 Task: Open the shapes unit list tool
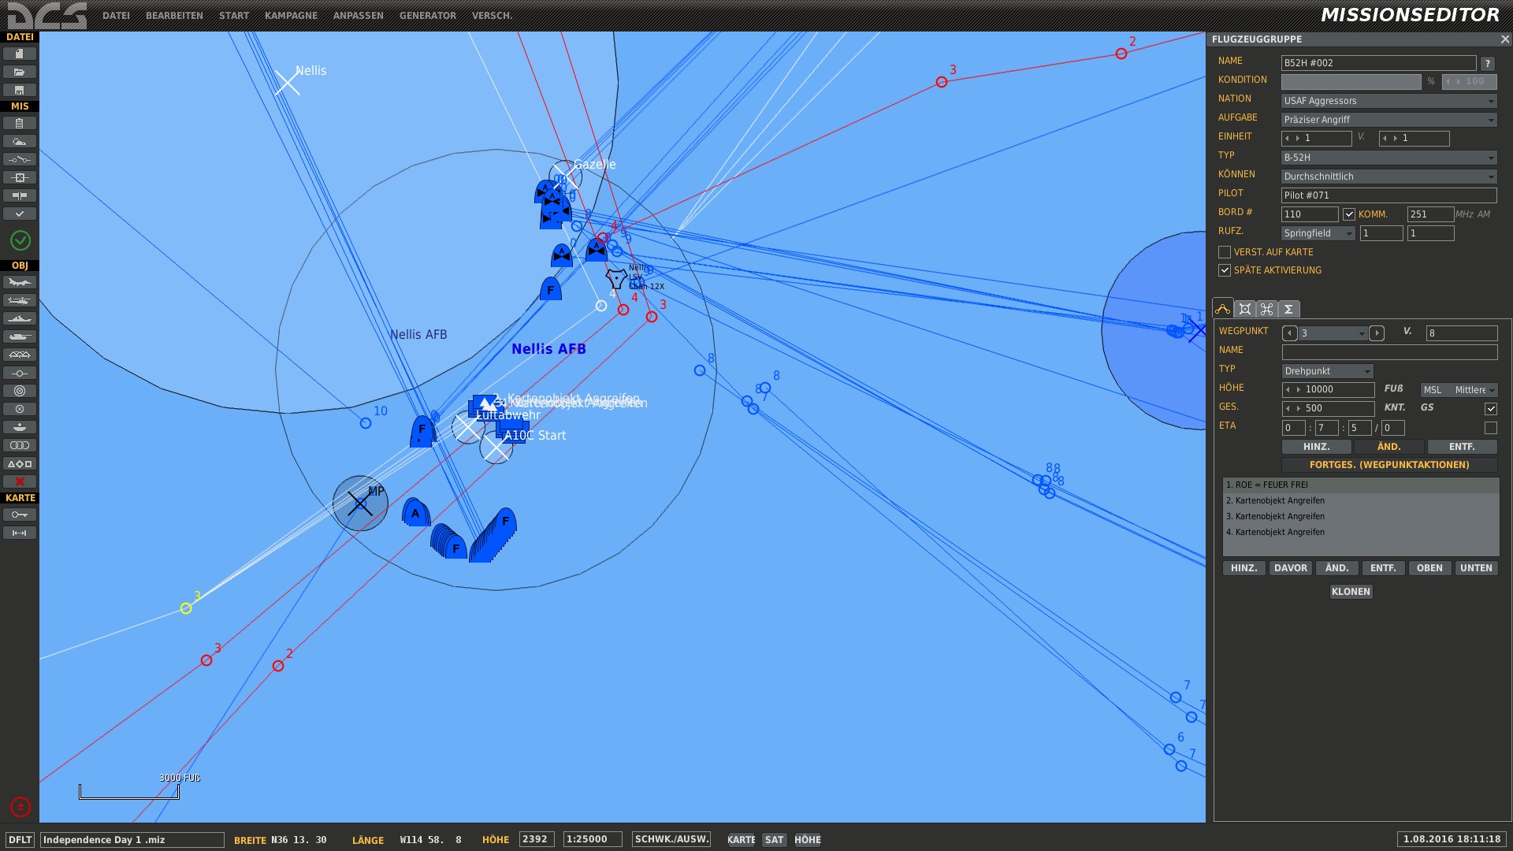20,463
